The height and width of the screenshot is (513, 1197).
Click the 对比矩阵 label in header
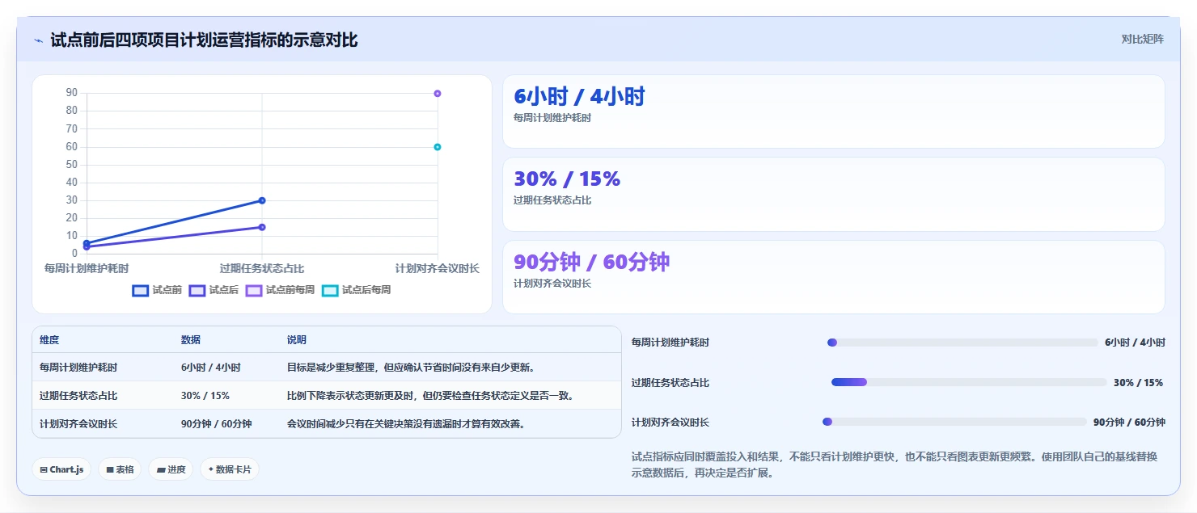[x=1143, y=39]
